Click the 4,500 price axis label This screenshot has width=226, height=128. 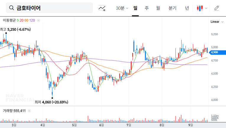click(x=214, y=74)
